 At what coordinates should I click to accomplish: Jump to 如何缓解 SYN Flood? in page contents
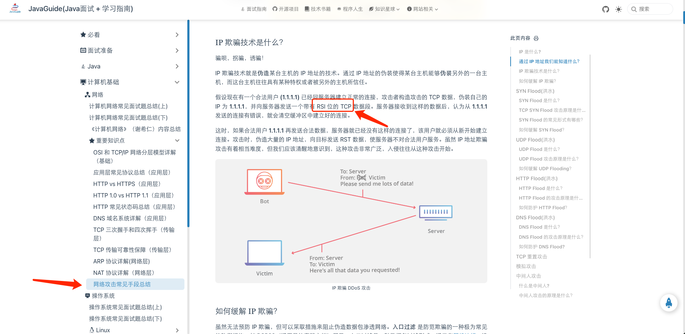pyautogui.click(x=541, y=129)
